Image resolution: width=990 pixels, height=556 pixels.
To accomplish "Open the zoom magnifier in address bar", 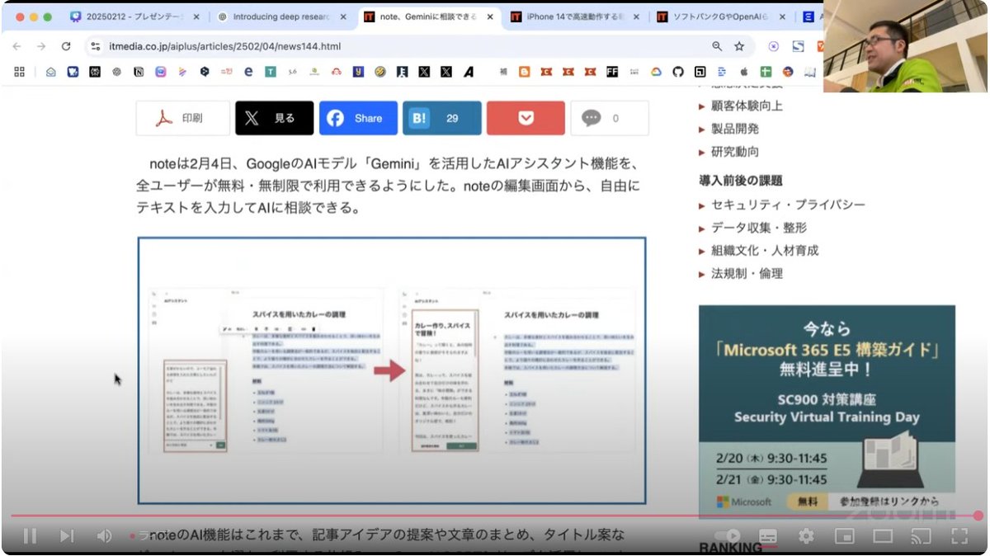I will point(717,46).
